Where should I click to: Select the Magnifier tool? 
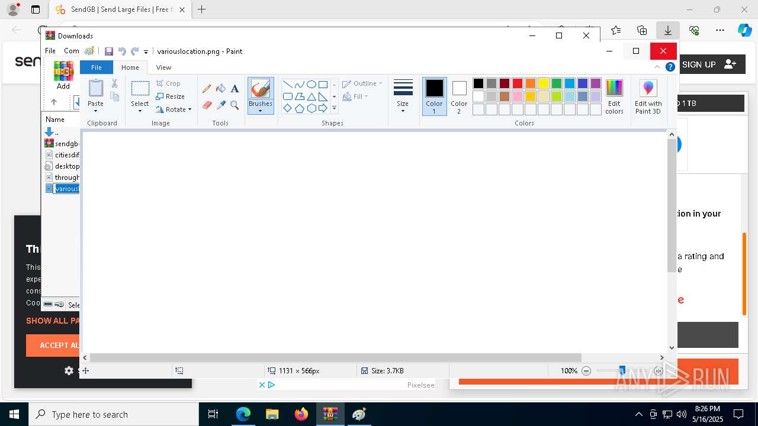(235, 105)
